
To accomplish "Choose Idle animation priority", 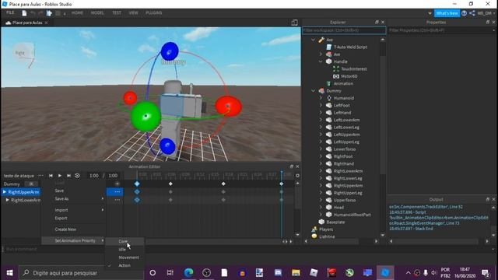I will [124, 250].
